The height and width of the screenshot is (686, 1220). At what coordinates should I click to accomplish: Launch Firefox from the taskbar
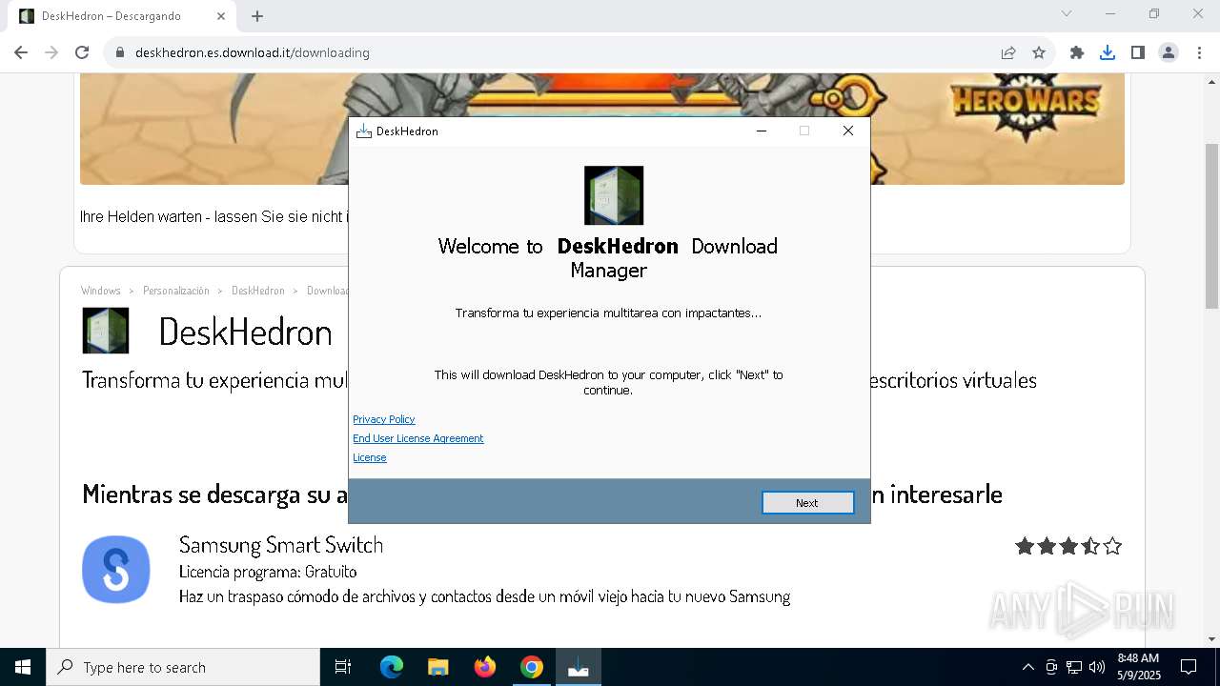coord(485,667)
